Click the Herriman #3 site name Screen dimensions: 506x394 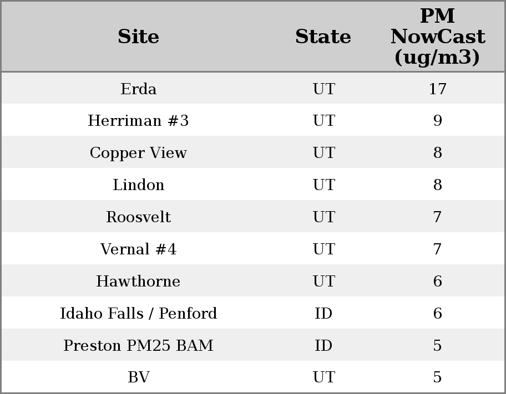tap(138, 121)
